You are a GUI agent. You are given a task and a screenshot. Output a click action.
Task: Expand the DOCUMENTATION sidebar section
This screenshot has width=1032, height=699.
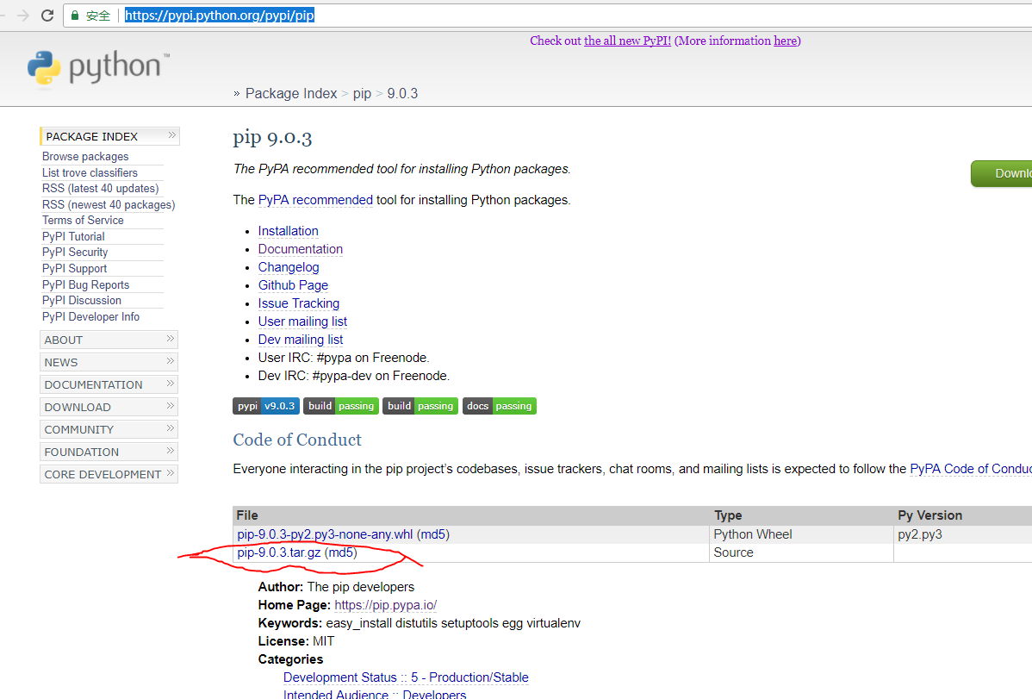point(109,384)
